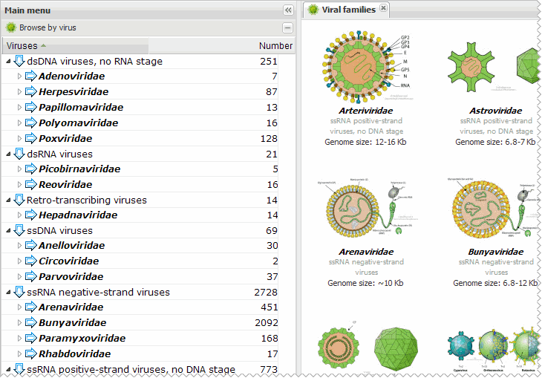
Task: Click the ssDNA viruses down-arrow icon
Action: pyautogui.click(x=19, y=230)
